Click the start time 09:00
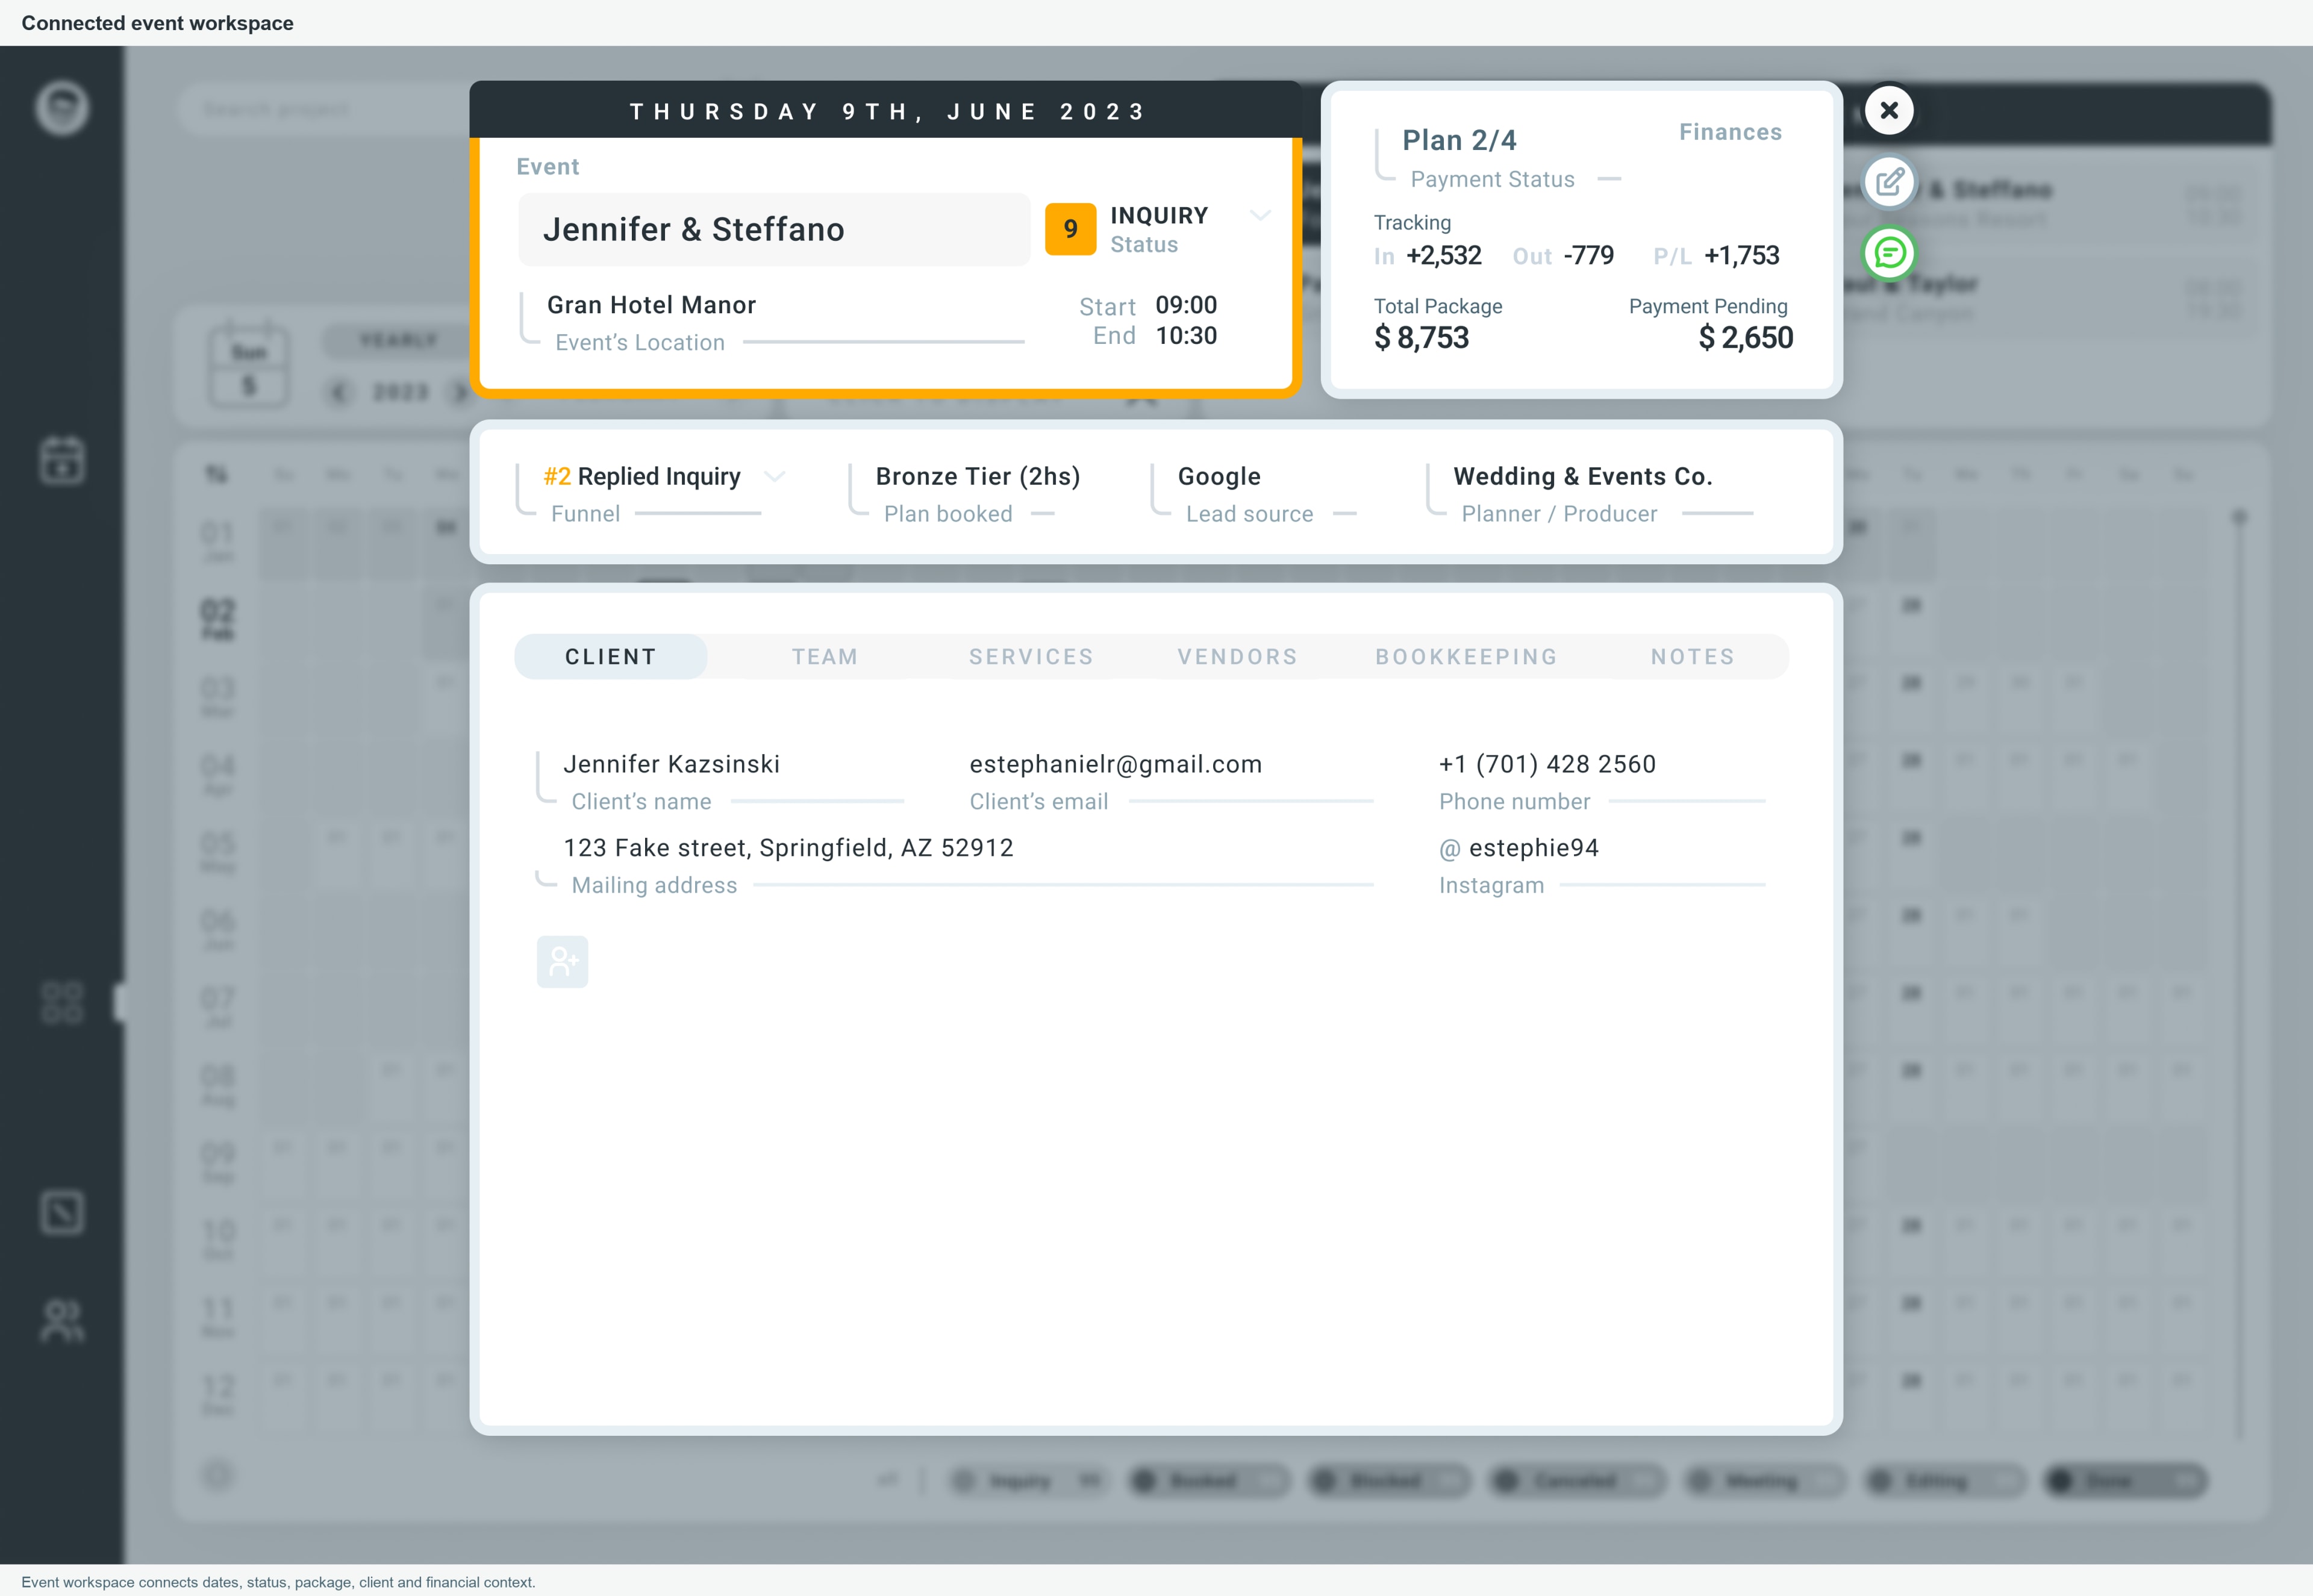Image resolution: width=2313 pixels, height=1596 pixels. tap(1186, 305)
